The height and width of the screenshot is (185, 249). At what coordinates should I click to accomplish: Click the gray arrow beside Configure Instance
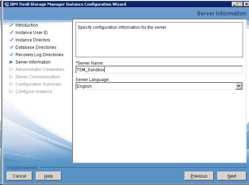tap(11, 92)
